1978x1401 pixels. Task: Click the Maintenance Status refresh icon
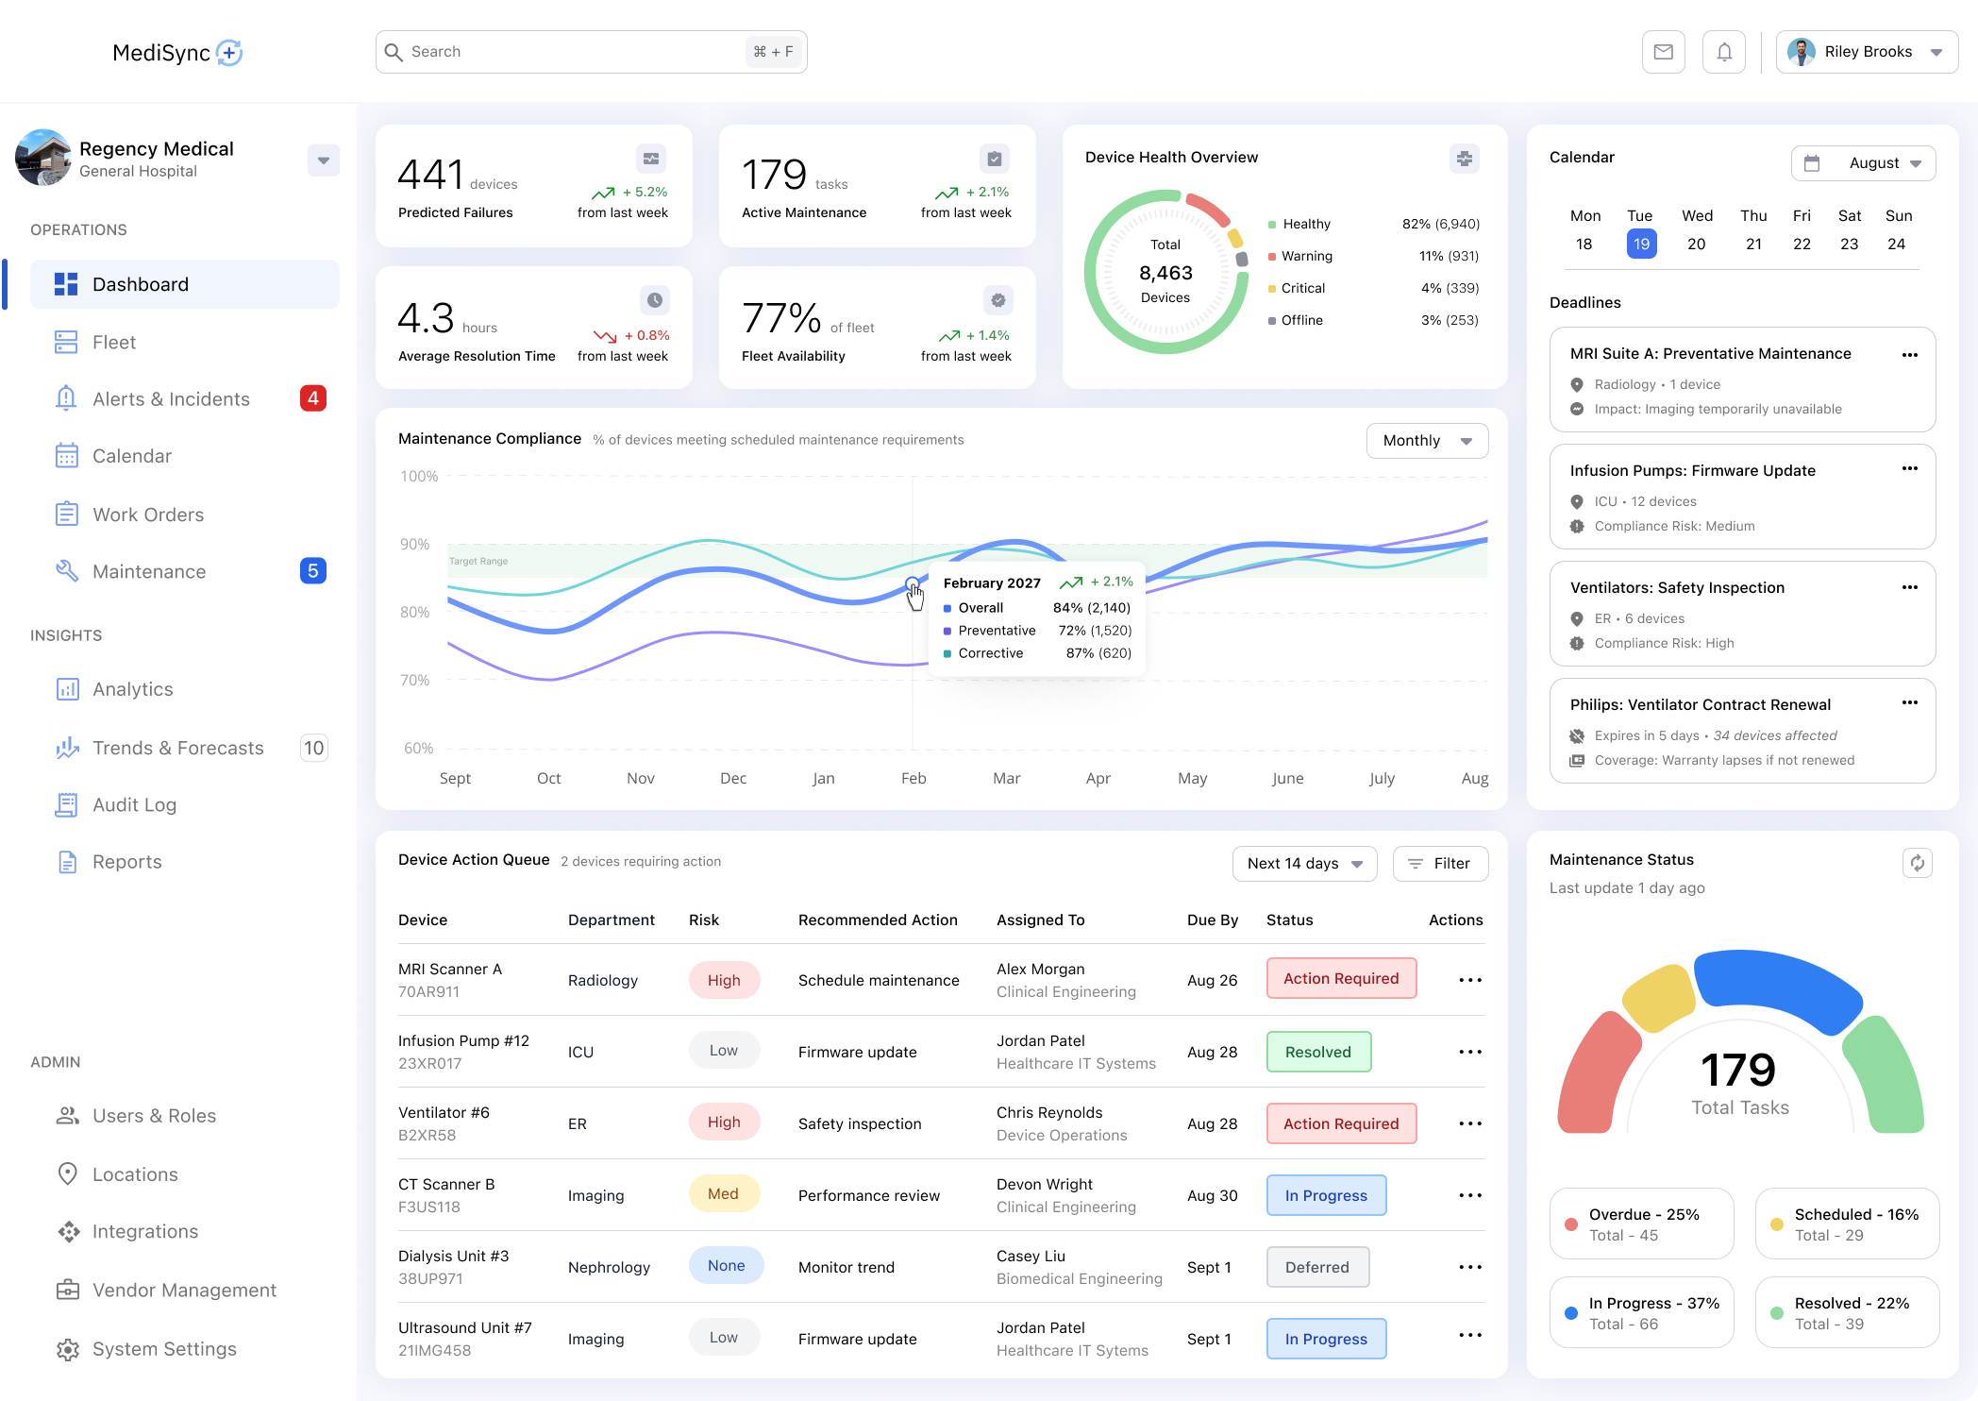(x=1917, y=863)
